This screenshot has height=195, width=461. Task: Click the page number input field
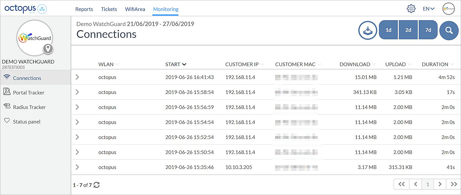click(428, 184)
